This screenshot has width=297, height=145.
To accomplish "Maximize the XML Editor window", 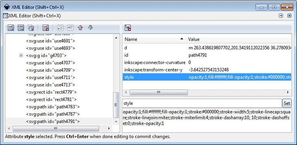I will pyautogui.click(x=274, y=7).
